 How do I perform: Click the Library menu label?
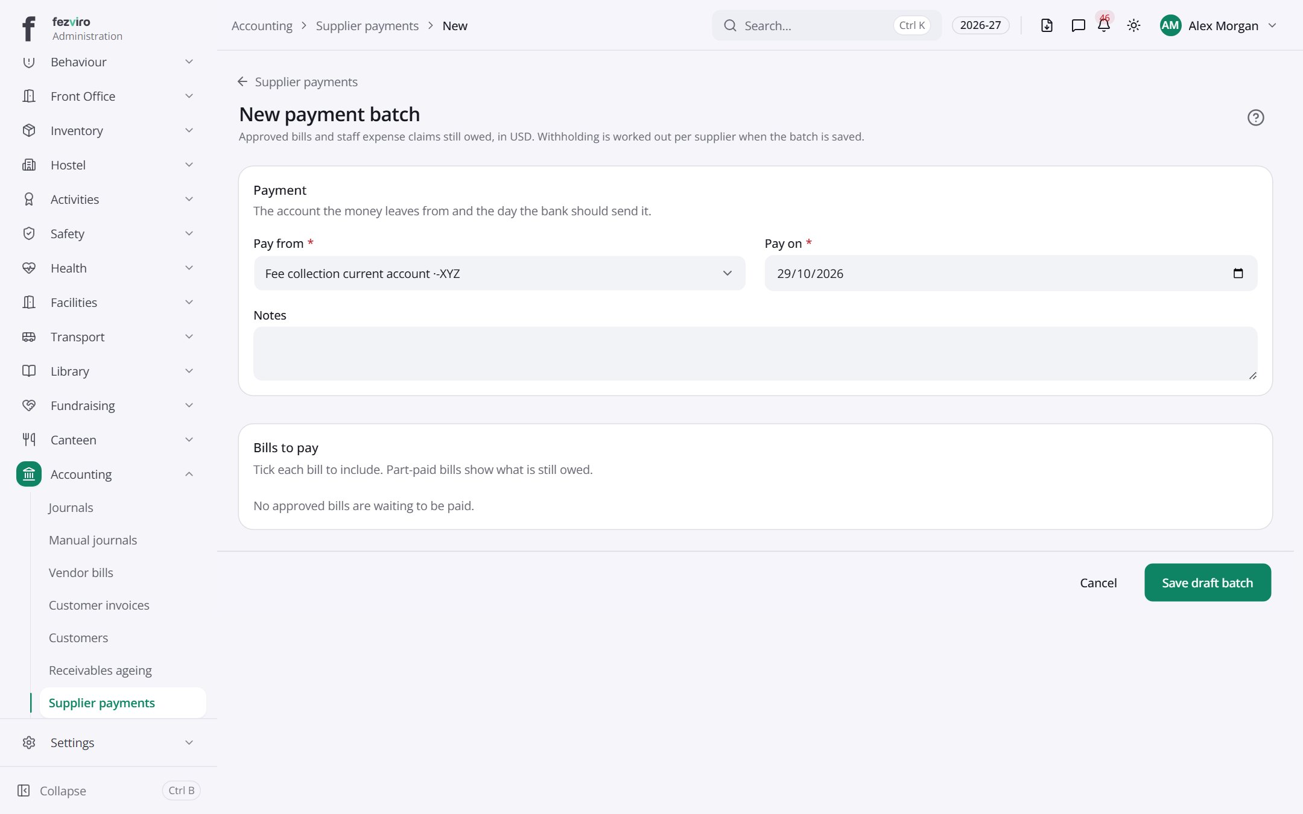[x=70, y=371]
